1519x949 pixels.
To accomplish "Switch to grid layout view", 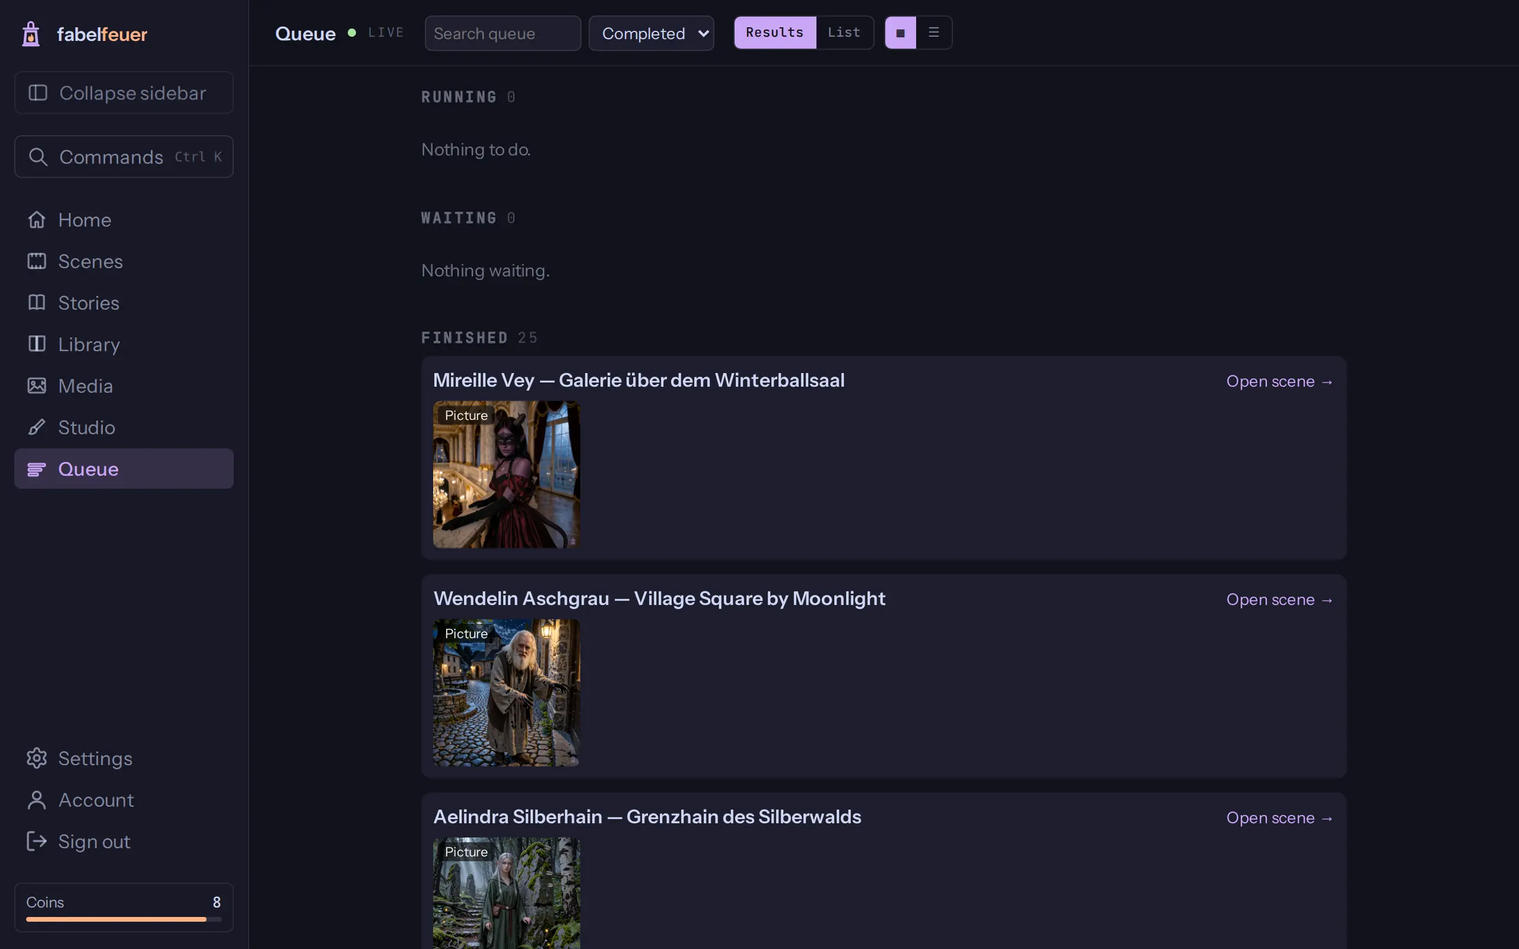I will (x=900, y=33).
